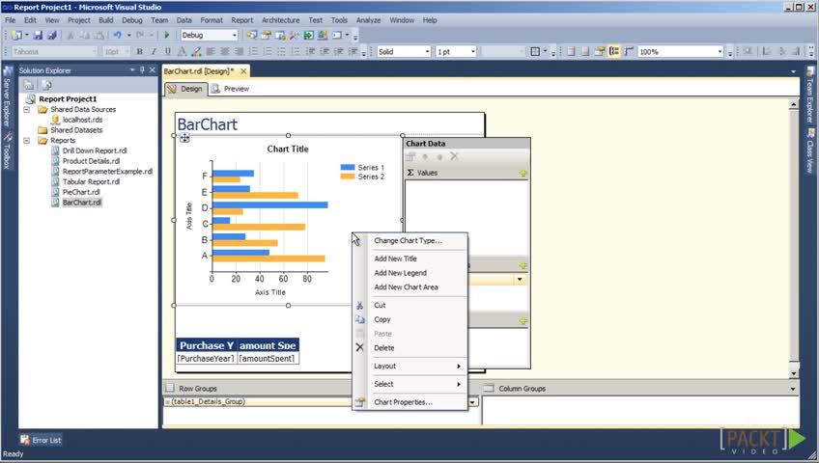Pin the Solution Explorer panel

pyautogui.click(x=143, y=69)
